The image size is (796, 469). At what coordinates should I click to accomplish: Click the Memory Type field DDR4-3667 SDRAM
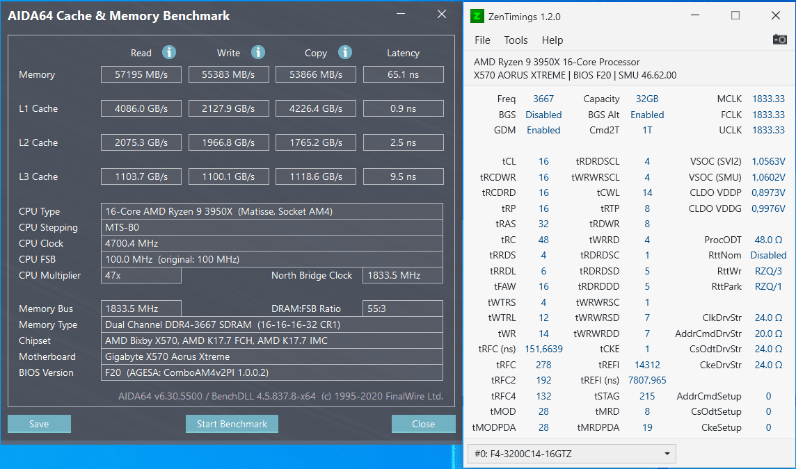pos(271,324)
